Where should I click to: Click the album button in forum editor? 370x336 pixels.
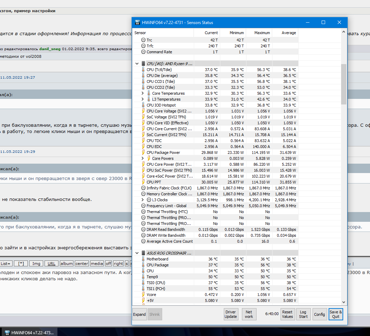66,264
